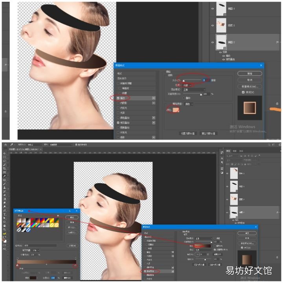Select the Dodge tool in lower toolbar
Image resolution: width=283 pixels, height=283 pixels.
click(x=4, y=206)
